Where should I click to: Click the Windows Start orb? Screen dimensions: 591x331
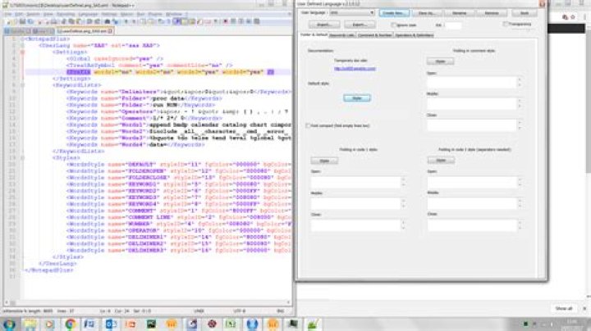9,324
